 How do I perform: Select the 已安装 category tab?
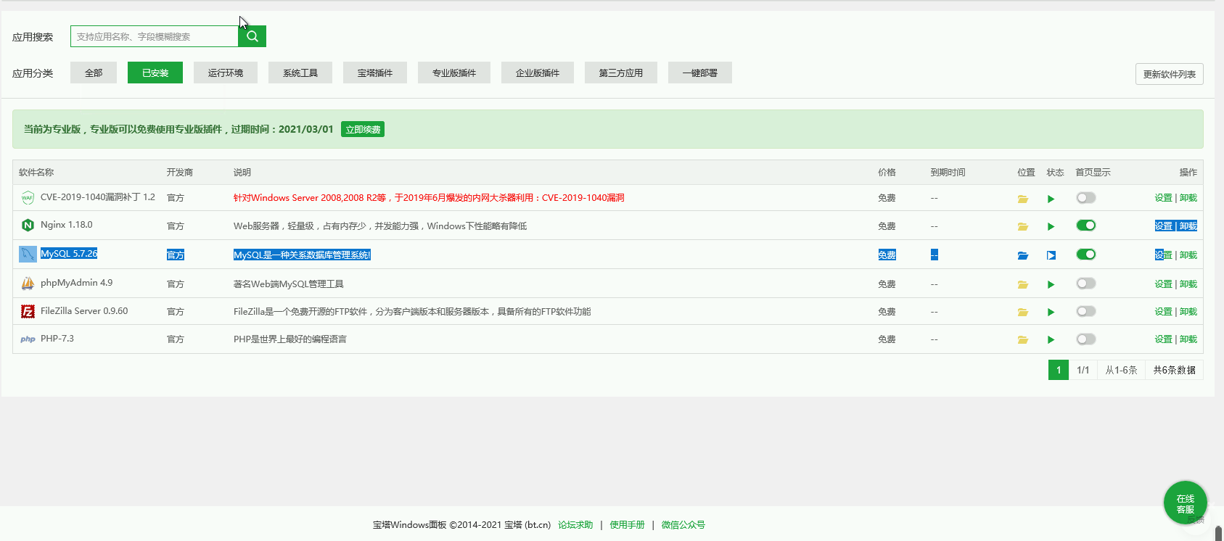tap(155, 73)
